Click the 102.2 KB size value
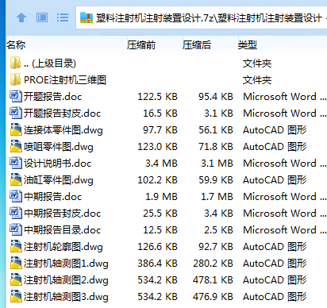327x308 pixels. point(157,180)
